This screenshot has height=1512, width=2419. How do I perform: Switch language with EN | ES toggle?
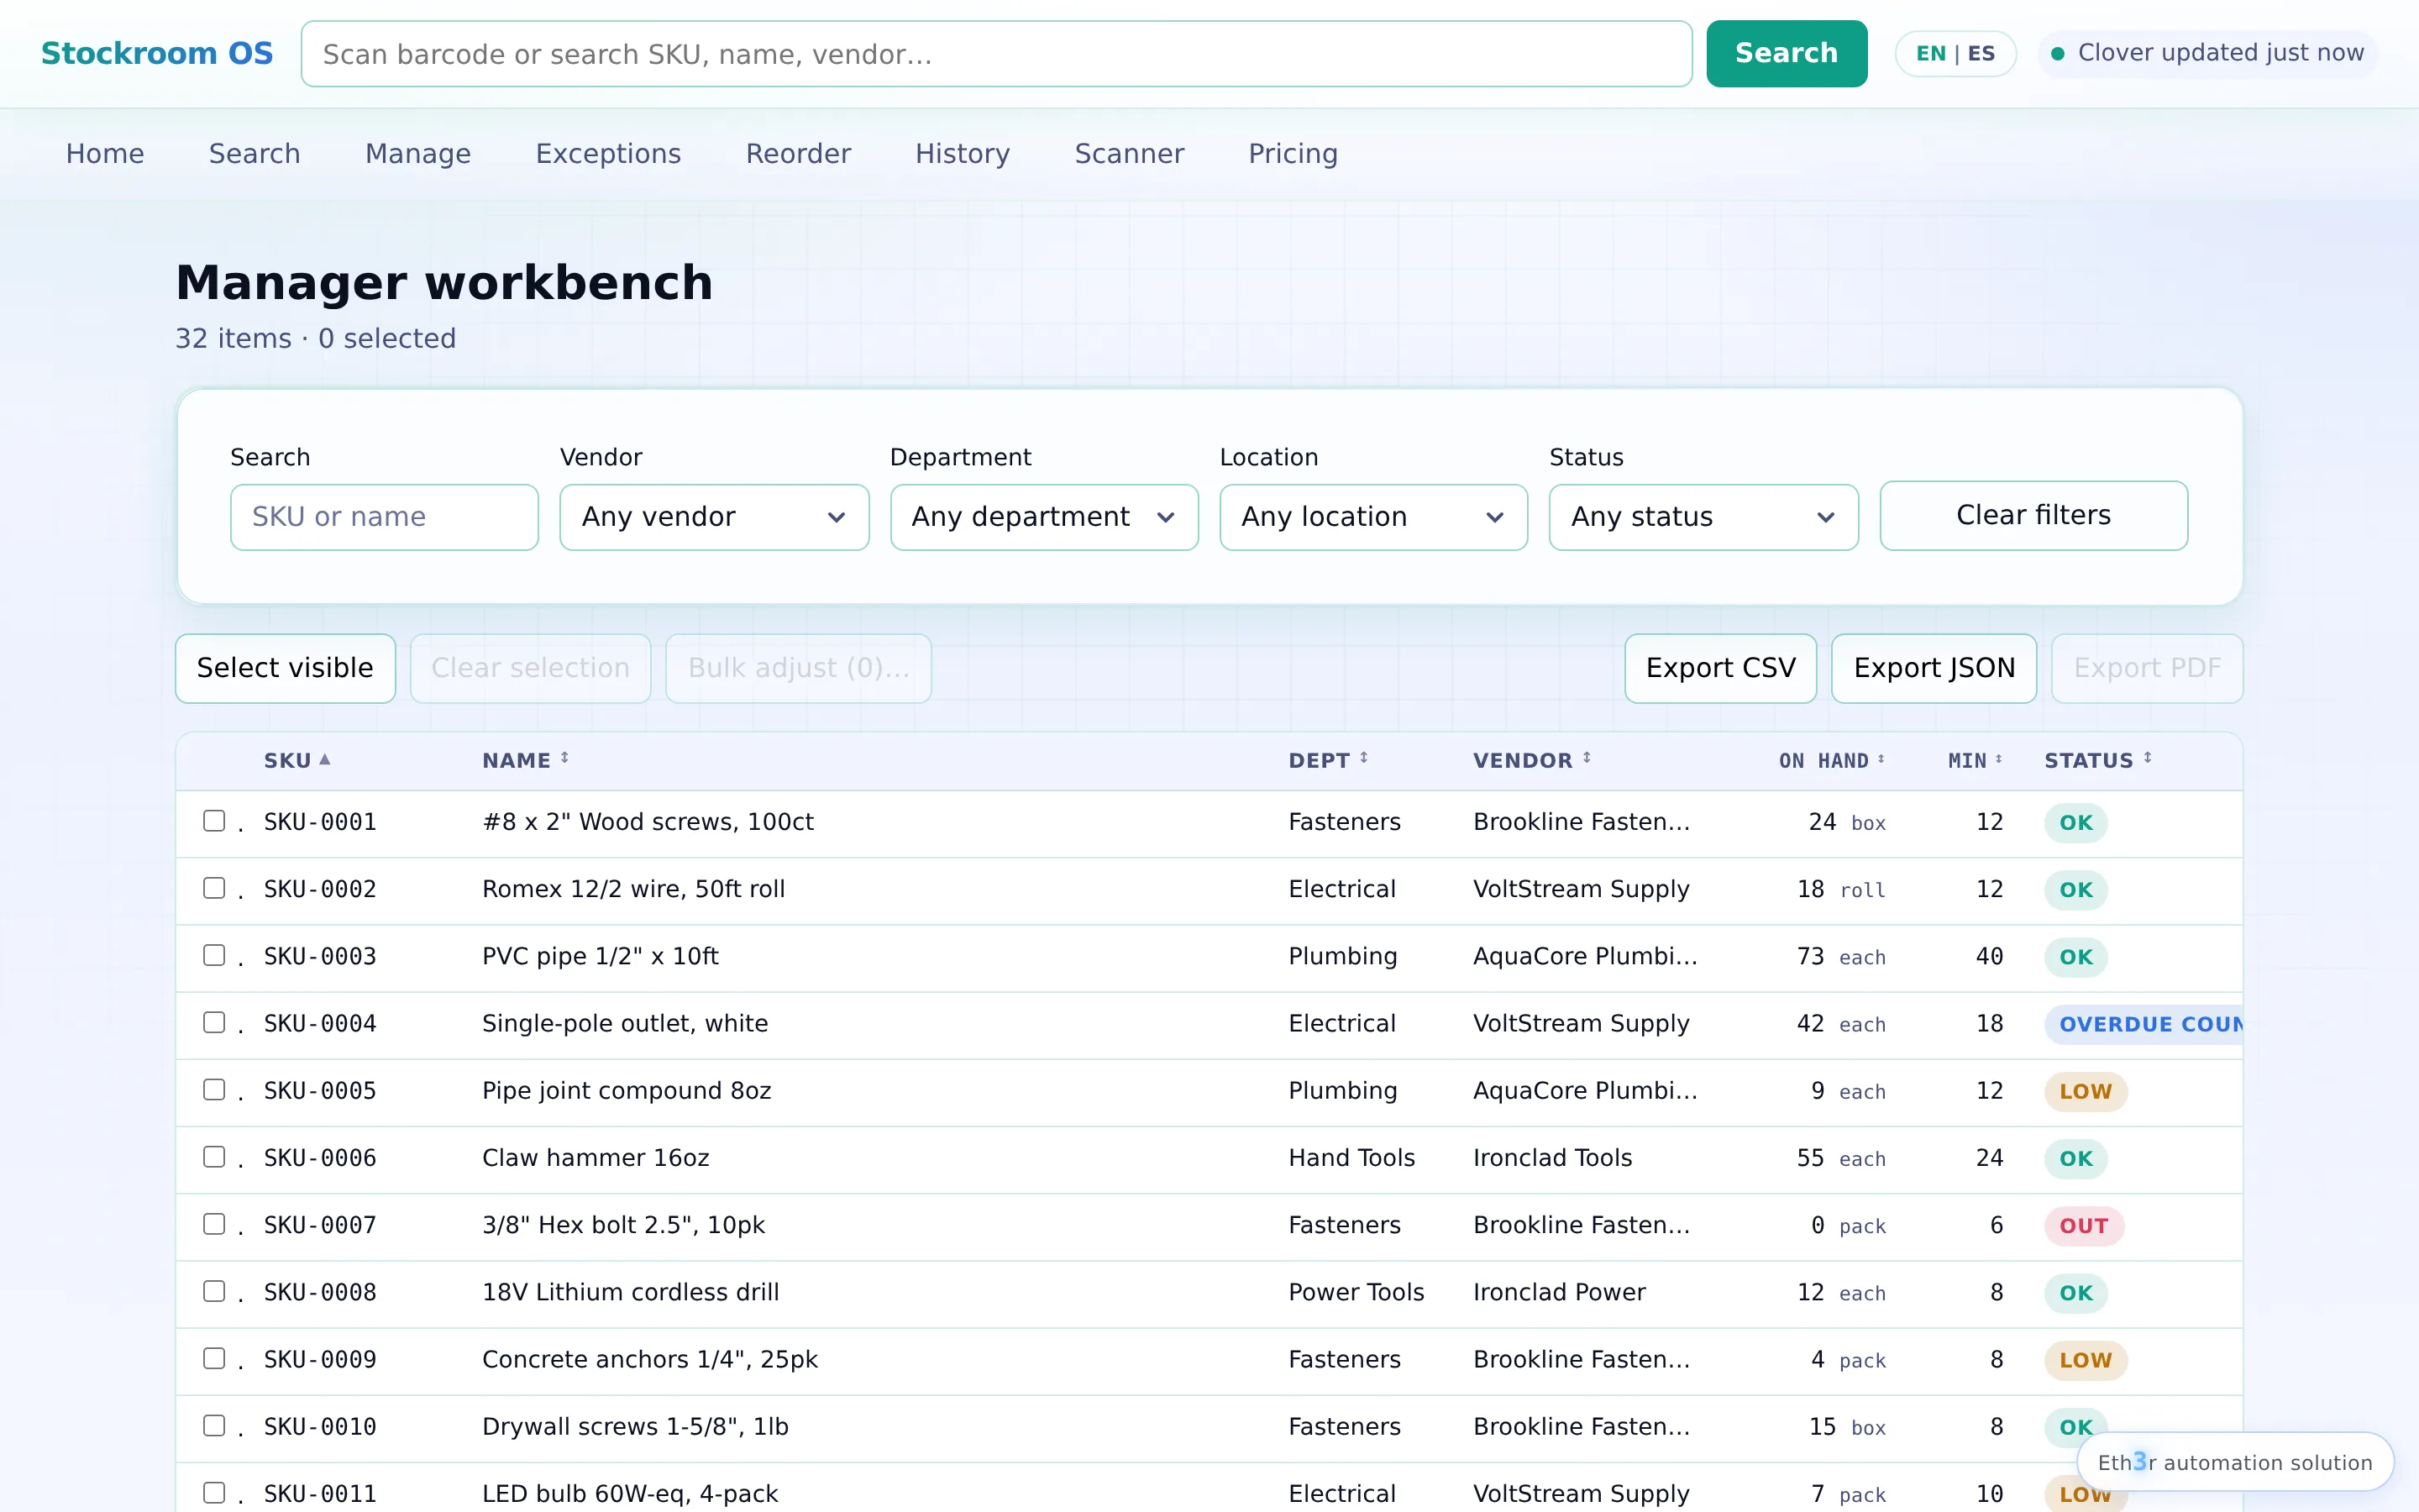point(1955,53)
